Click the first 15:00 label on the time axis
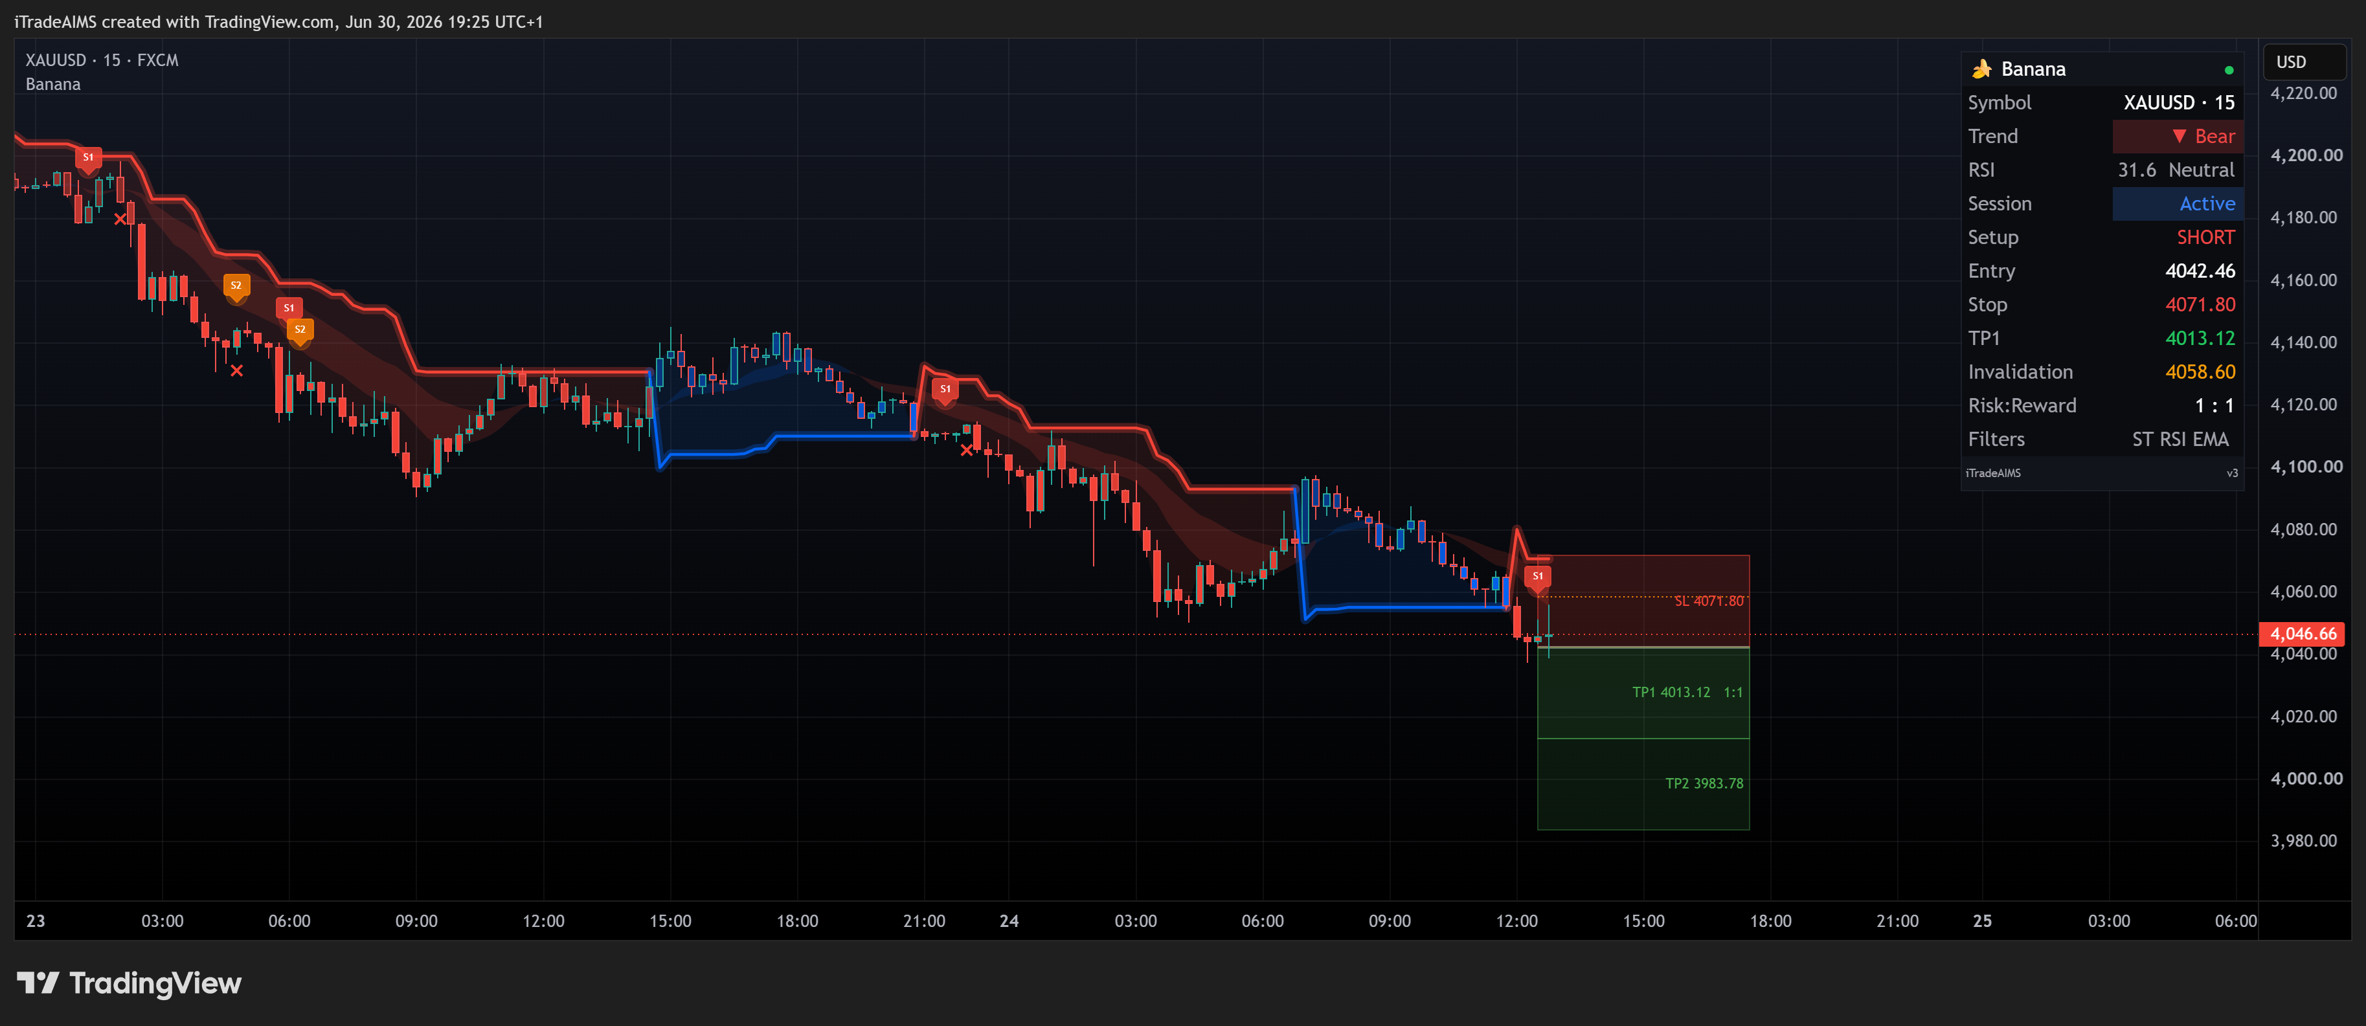This screenshot has width=2366, height=1026. 670,920
